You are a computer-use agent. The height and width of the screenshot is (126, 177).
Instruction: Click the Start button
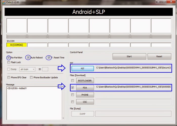point(129,56)
